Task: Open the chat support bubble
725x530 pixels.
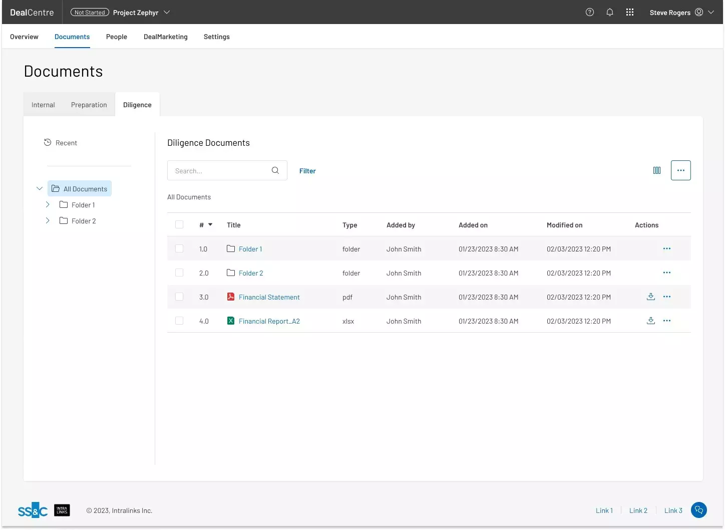Action: click(x=699, y=510)
